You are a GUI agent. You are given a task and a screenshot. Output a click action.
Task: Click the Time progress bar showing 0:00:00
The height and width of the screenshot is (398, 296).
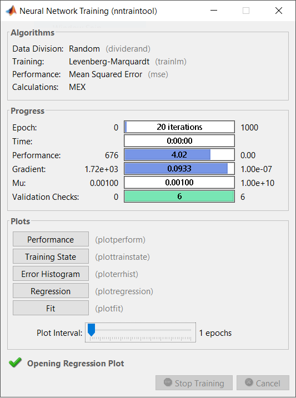[x=179, y=140]
